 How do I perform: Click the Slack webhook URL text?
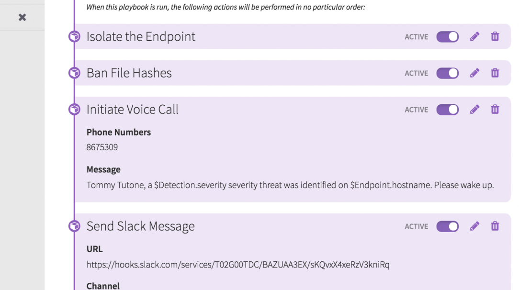point(237,264)
